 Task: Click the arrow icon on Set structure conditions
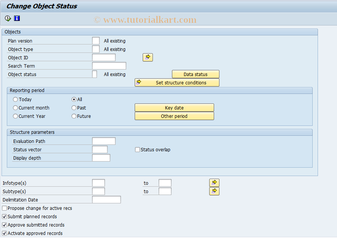[139, 82]
